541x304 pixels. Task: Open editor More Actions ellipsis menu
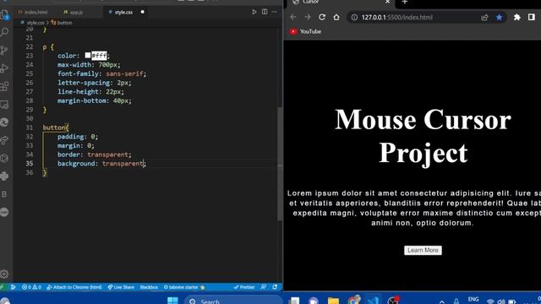pos(274,12)
